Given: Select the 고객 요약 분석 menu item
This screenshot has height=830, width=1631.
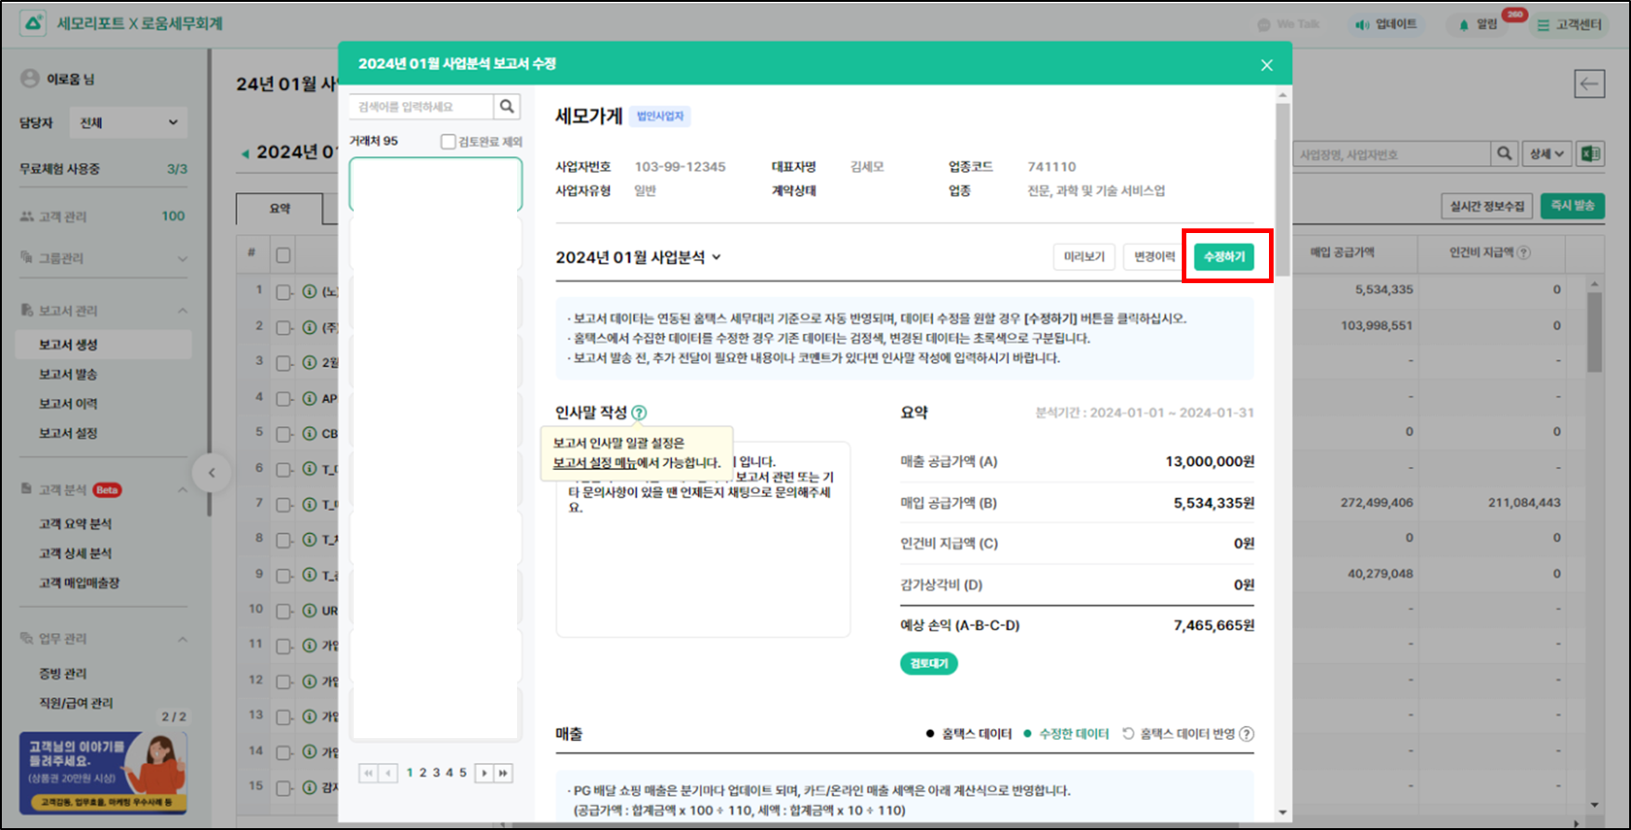Looking at the screenshot, I should click(75, 524).
